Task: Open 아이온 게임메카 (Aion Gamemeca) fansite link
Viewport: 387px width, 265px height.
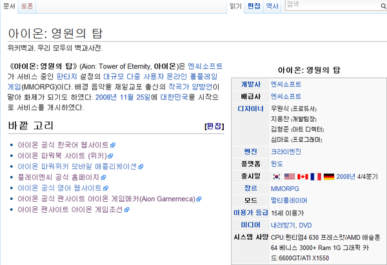Action: [x=106, y=199]
